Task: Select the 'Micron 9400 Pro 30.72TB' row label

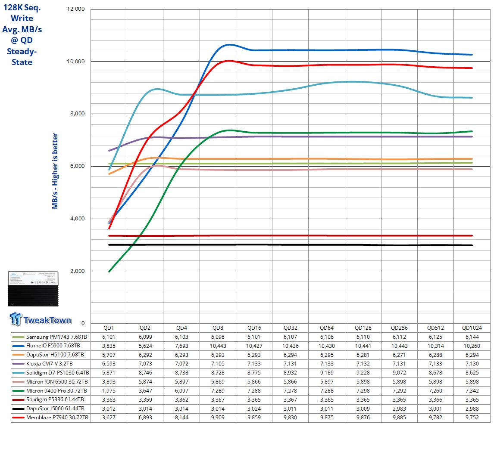Action: 56,391
